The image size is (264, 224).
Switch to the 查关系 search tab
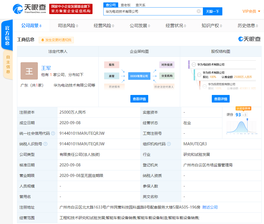pos(140,5)
